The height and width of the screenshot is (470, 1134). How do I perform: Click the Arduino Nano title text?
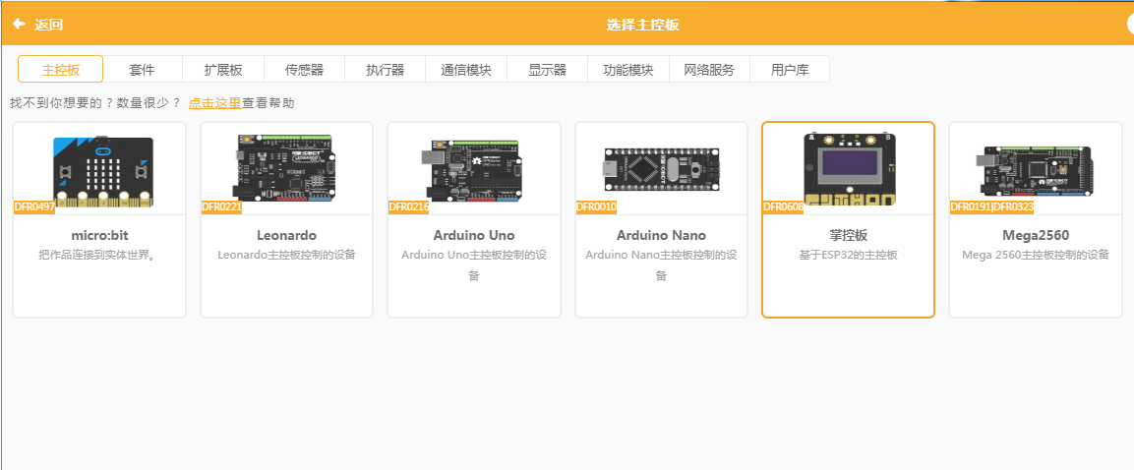tap(661, 235)
